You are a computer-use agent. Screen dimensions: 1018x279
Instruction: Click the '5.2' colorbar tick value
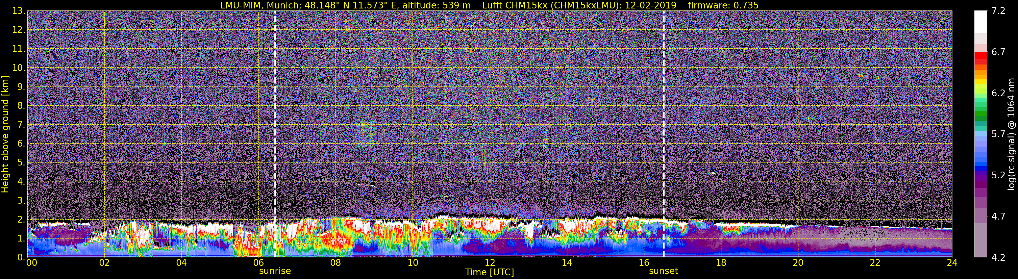point(998,175)
